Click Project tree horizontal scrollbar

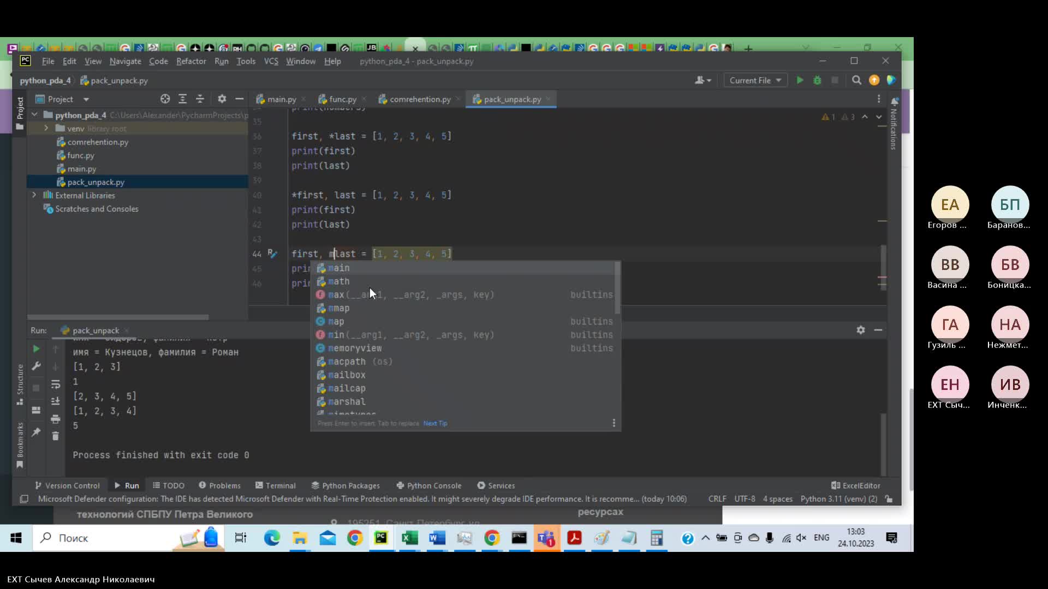click(x=118, y=317)
